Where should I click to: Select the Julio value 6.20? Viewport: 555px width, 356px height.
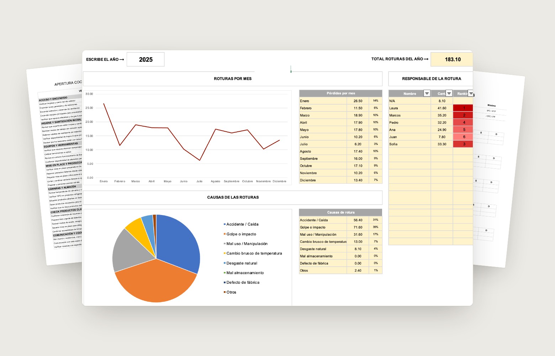coord(358,144)
